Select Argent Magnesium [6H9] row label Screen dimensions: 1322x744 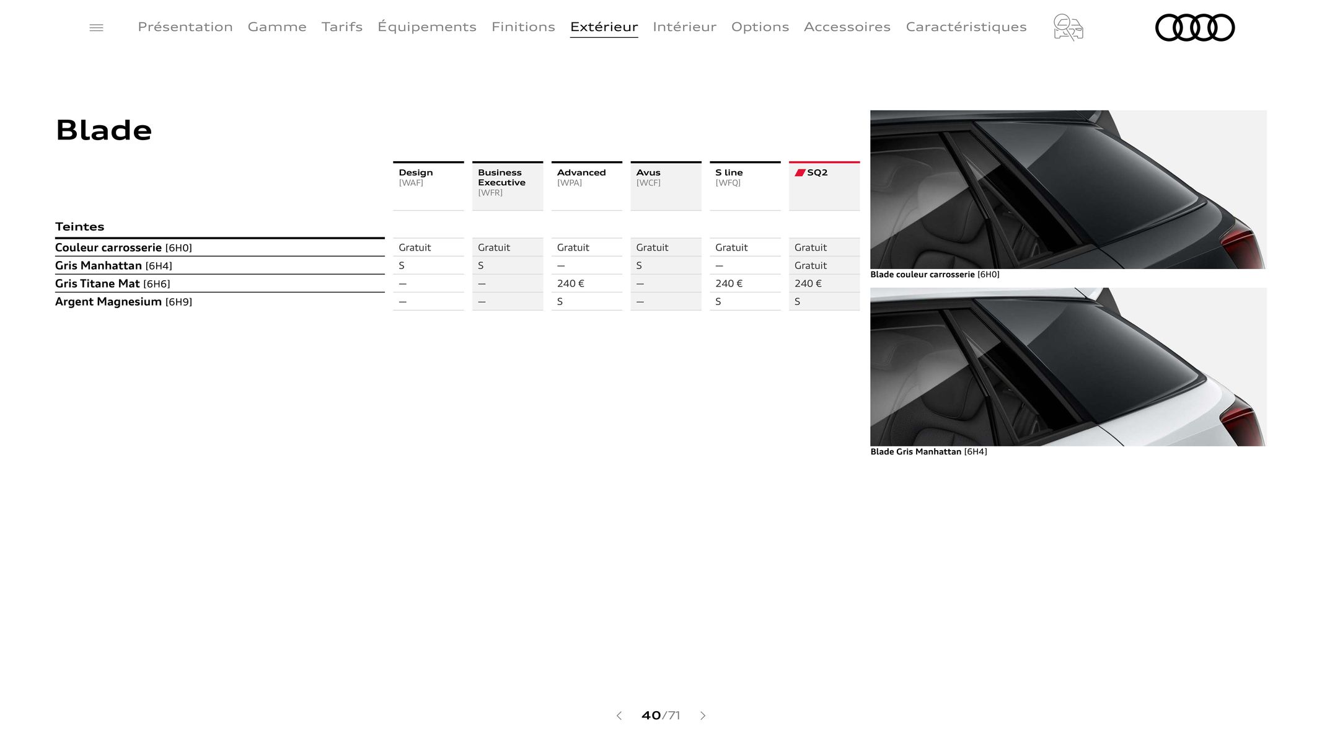pyautogui.click(x=123, y=301)
